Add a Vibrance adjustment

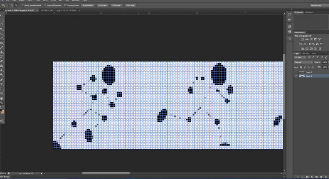pos(319,39)
